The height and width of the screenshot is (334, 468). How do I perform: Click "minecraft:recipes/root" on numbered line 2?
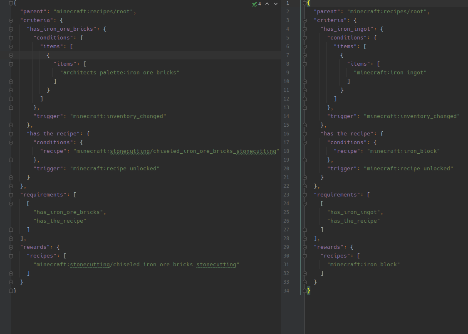(387, 12)
